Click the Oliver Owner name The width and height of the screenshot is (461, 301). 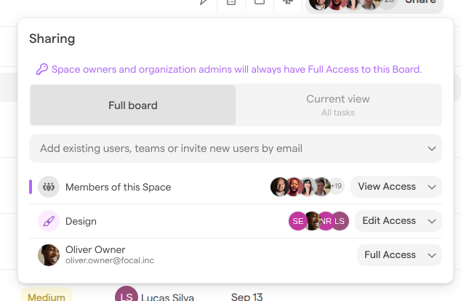(x=95, y=249)
